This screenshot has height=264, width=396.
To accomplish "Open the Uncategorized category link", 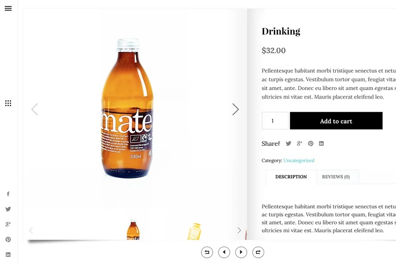I will click(x=299, y=160).
